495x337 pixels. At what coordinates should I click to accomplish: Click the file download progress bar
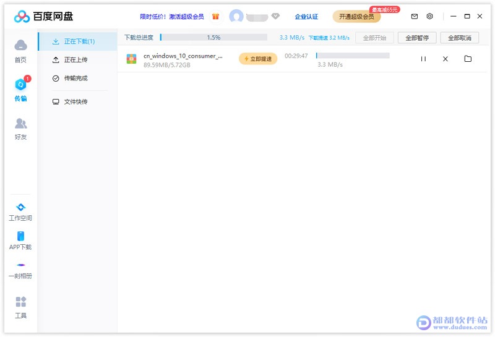[353, 56]
